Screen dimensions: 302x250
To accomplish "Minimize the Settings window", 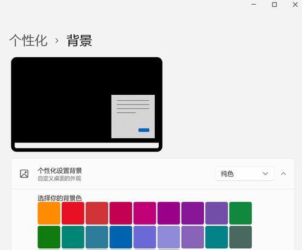I will (x=254, y=4).
